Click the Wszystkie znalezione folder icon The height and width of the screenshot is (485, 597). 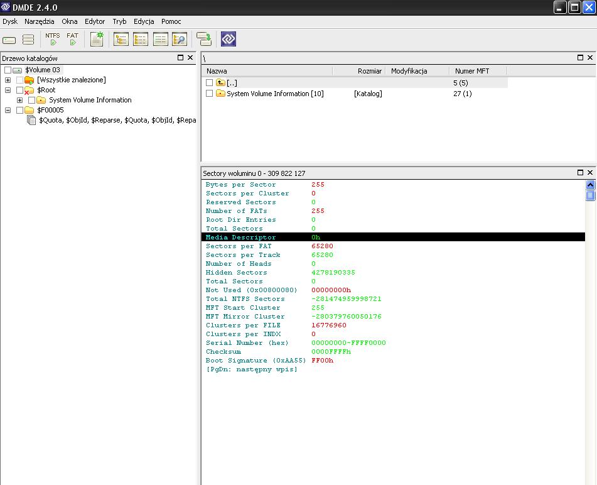pos(30,80)
